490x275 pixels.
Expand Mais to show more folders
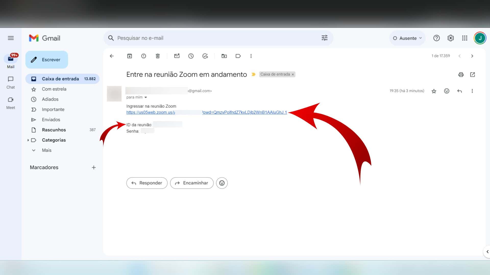tap(46, 150)
